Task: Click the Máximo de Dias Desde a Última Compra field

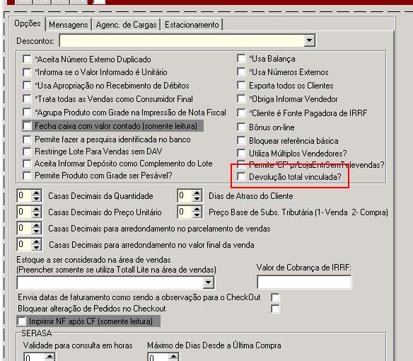Action: click(158, 357)
